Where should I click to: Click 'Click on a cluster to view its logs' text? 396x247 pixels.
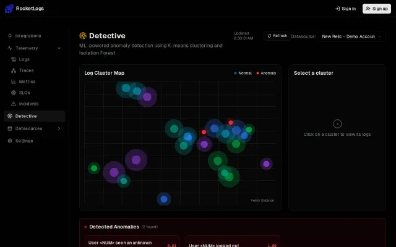click(x=337, y=135)
